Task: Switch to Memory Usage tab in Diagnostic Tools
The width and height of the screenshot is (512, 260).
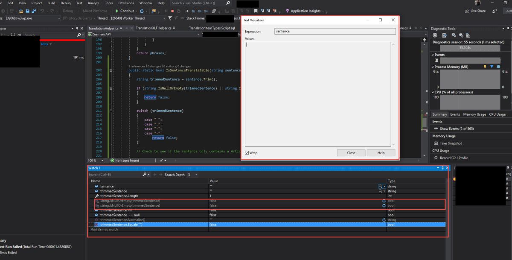Action: [474, 114]
